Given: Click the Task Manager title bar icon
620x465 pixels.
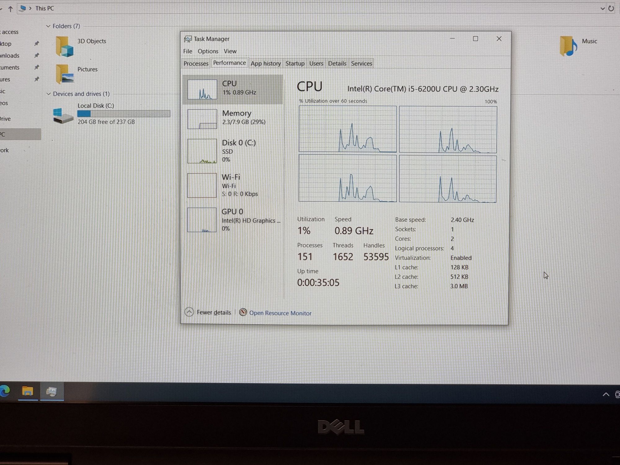Looking at the screenshot, I should [x=188, y=39].
